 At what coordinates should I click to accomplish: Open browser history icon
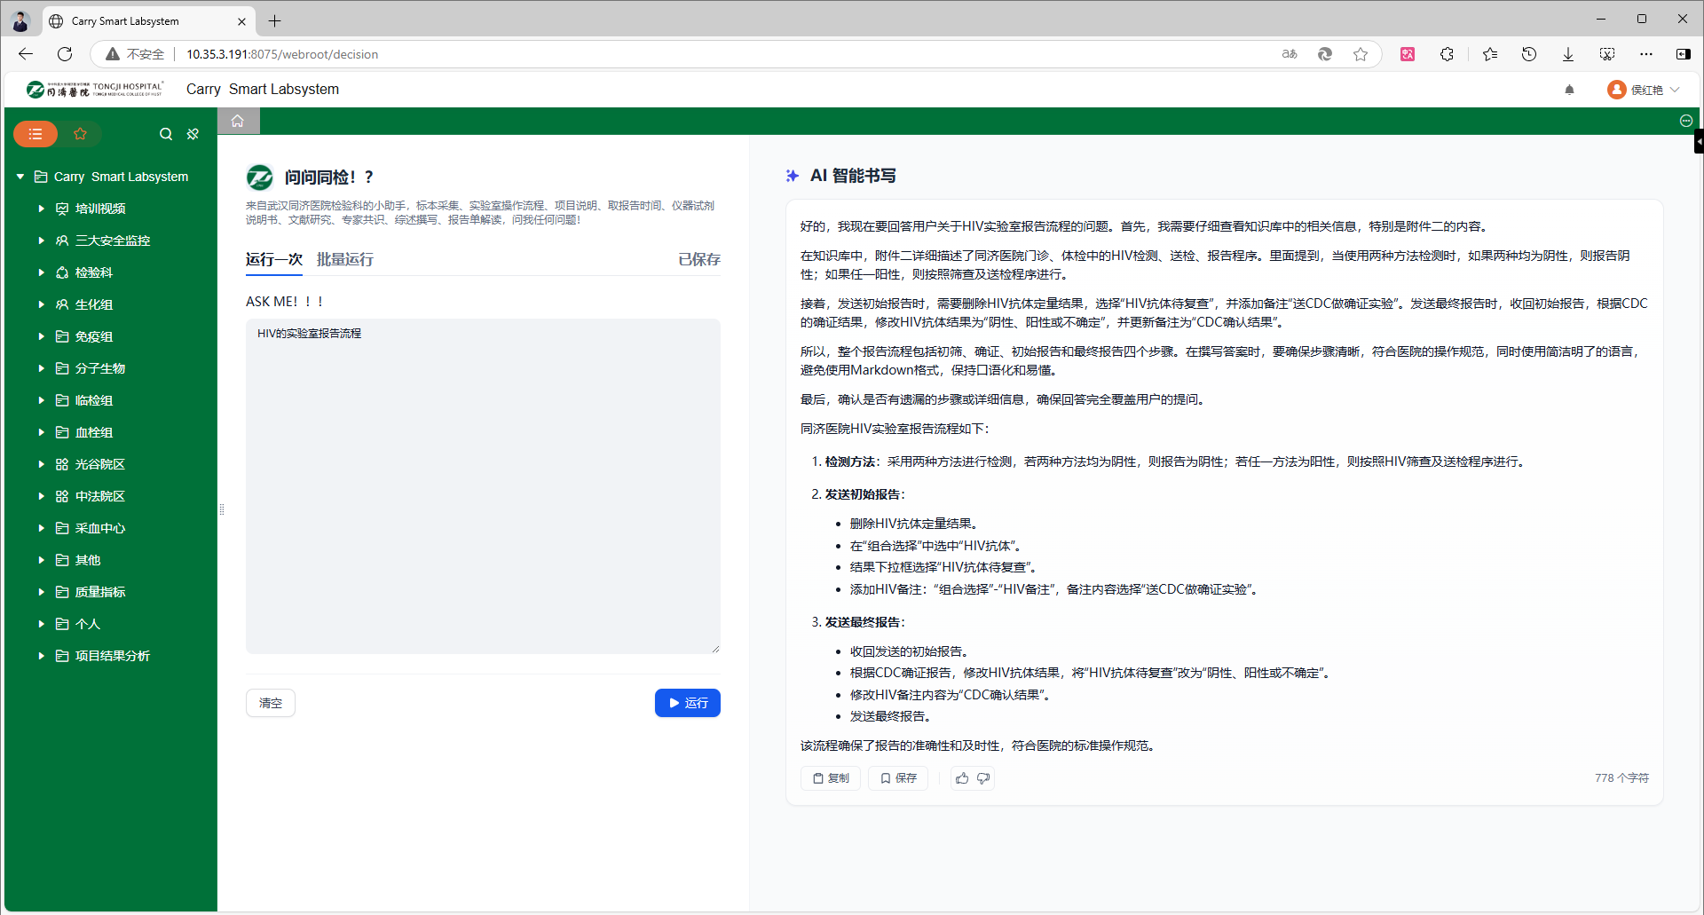pos(1529,54)
